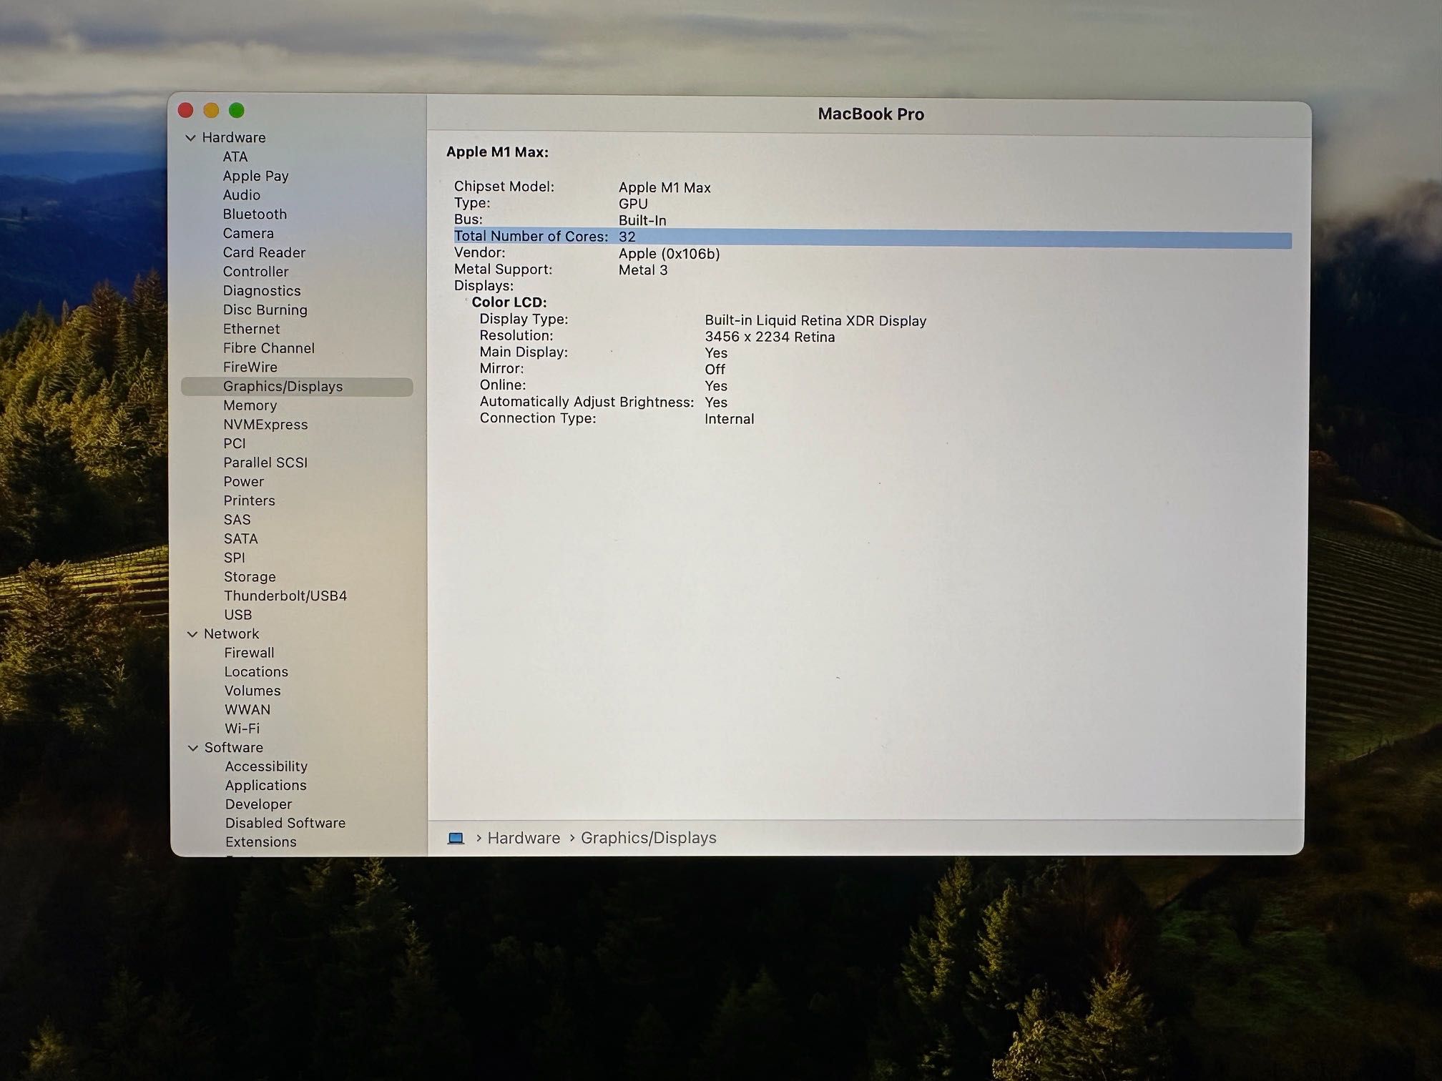Select Volumes under Network
1442x1081 pixels.
pos(252,691)
